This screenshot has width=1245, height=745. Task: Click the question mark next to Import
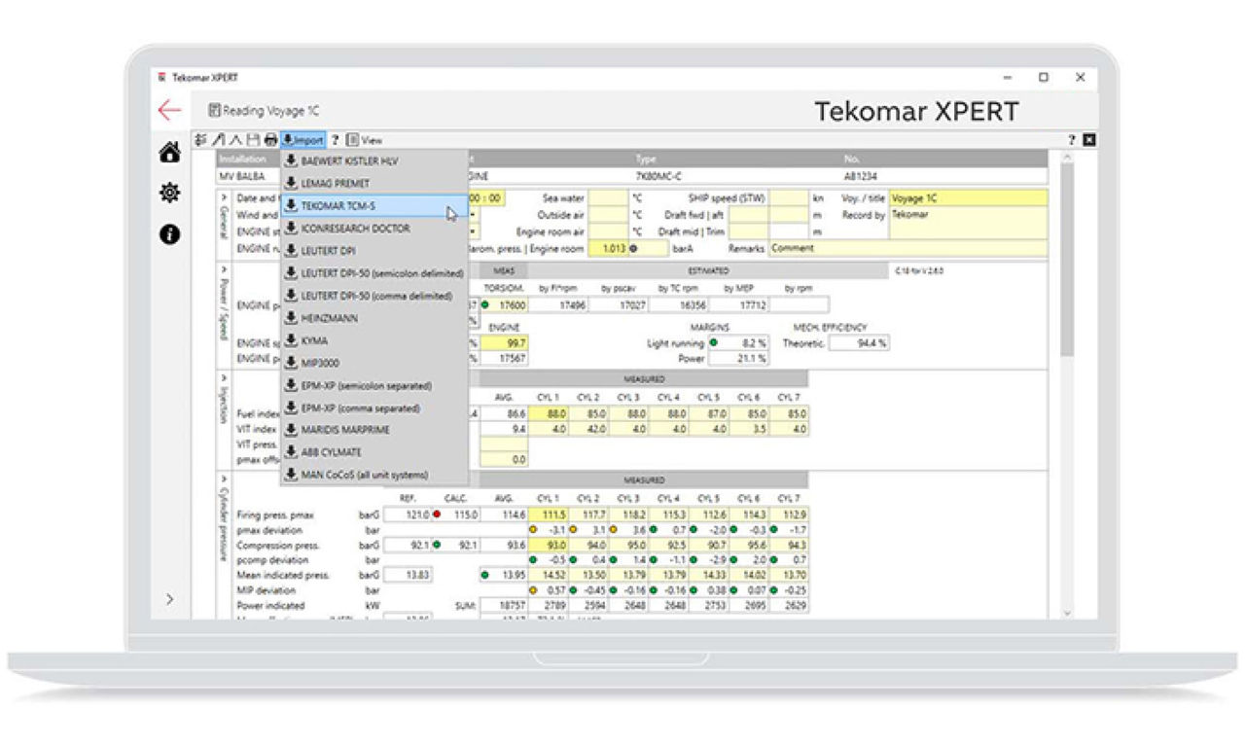[335, 140]
